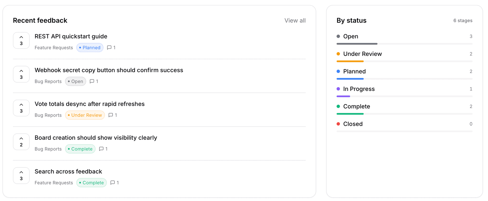Image resolution: width=488 pixels, height=201 pixels.
Task: Upvote Search across feedback post
Action: pyautogui.click(x=21, y=176)
